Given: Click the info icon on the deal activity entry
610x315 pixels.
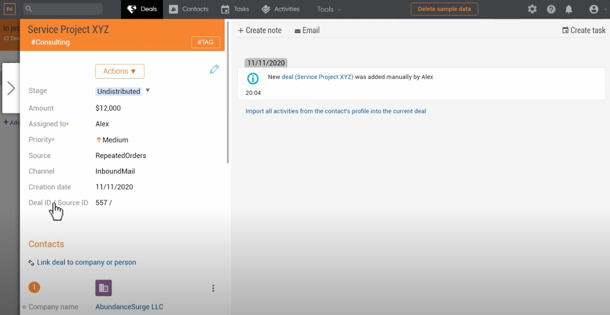Looking at the screenshot, I should (x=252, y=78).
